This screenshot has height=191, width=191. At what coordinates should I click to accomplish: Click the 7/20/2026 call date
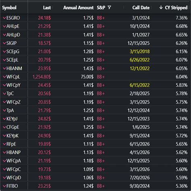139,178
